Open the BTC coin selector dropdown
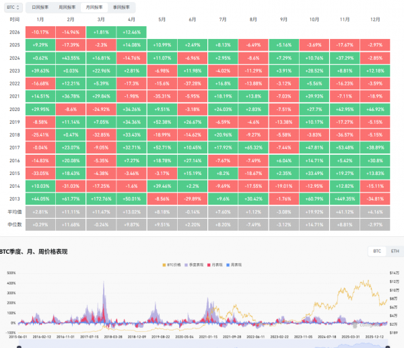 (x=13, y=7)
